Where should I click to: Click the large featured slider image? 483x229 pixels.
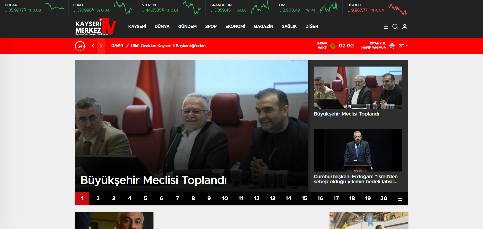(x=191, y=126)
